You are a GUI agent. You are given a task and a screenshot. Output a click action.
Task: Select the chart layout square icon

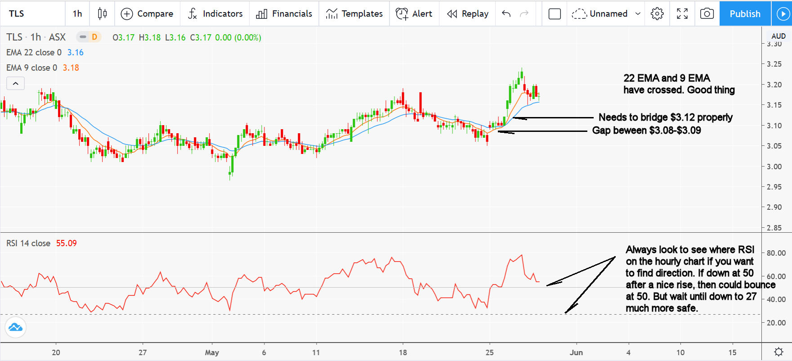pos(555,14)
